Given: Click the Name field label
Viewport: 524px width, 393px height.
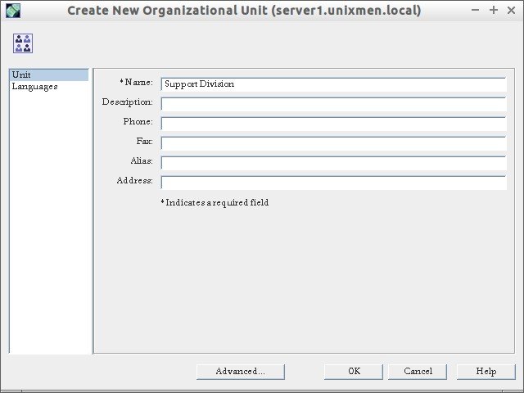Looking at the screenshot, I should [137, 82].
